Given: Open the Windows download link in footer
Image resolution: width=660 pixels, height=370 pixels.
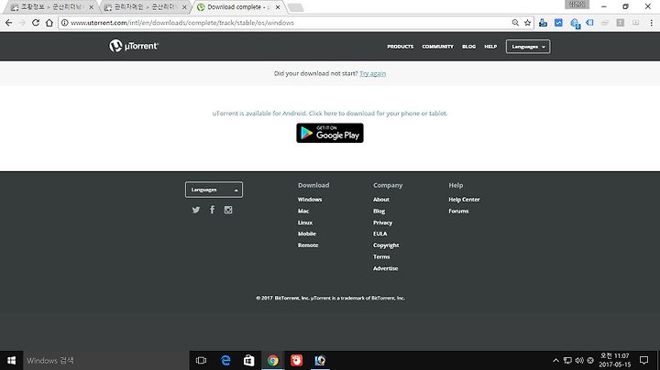Looking at the screenshot, I should click(310, 200).
